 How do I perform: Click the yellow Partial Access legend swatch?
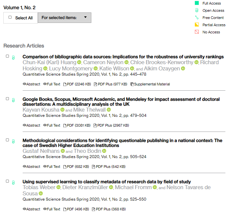coord(197,25)
